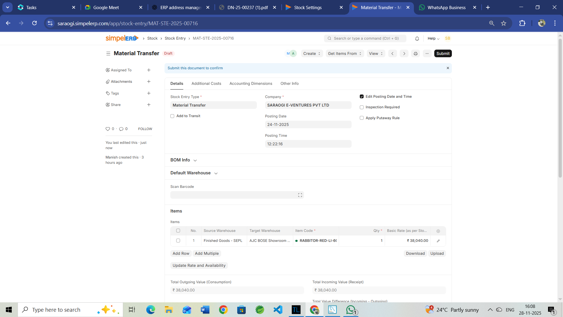Open items table settings gear
563x317 pixels.
click(438, 231)
